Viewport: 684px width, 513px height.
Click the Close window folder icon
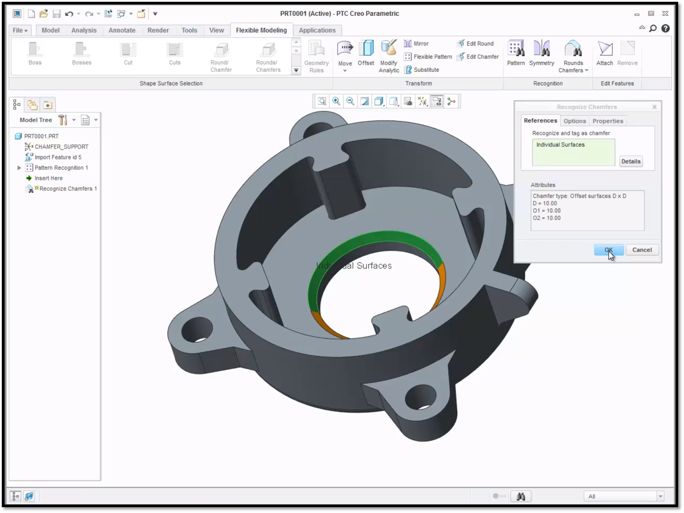pyautogui.click(x=141, y=14)
